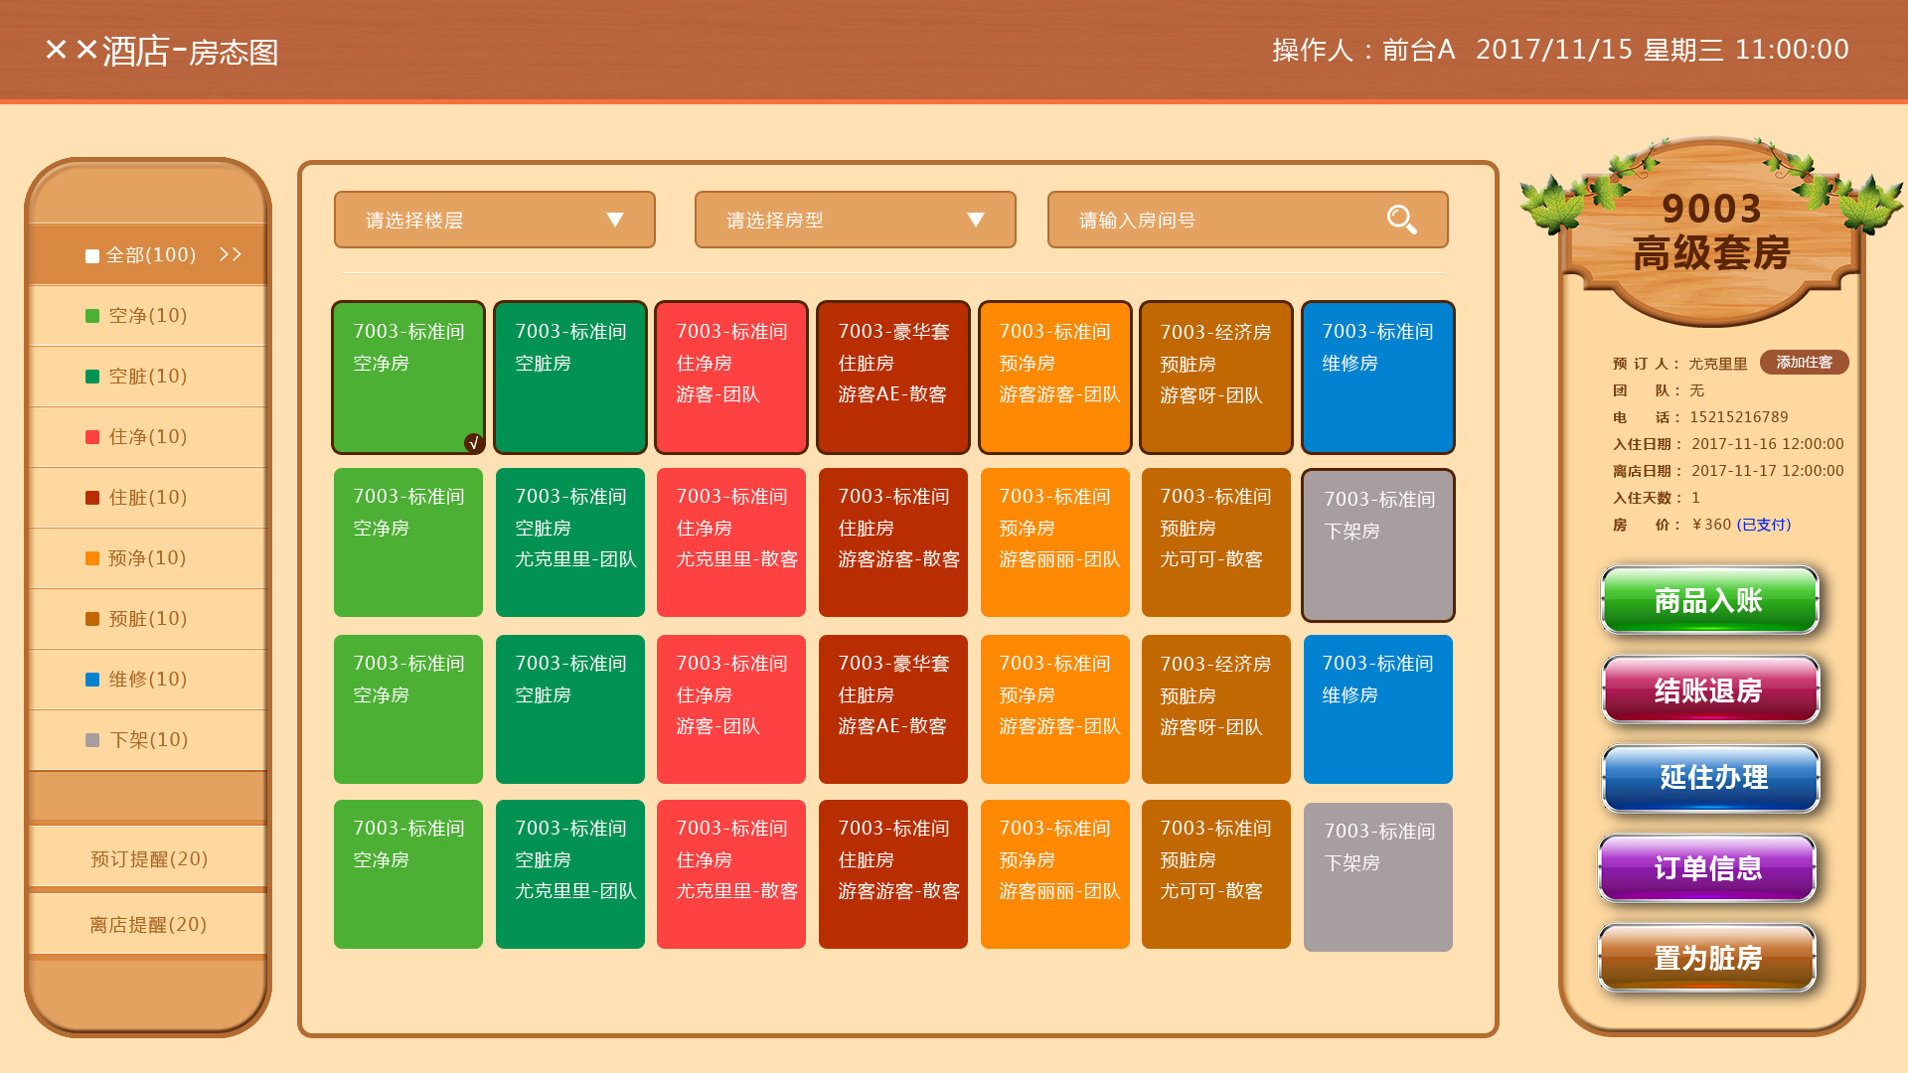Select the third-row blue 维修房 card
The image size is (1908, 1073).
1377,709
